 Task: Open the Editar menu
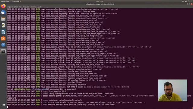pos(16,7)
